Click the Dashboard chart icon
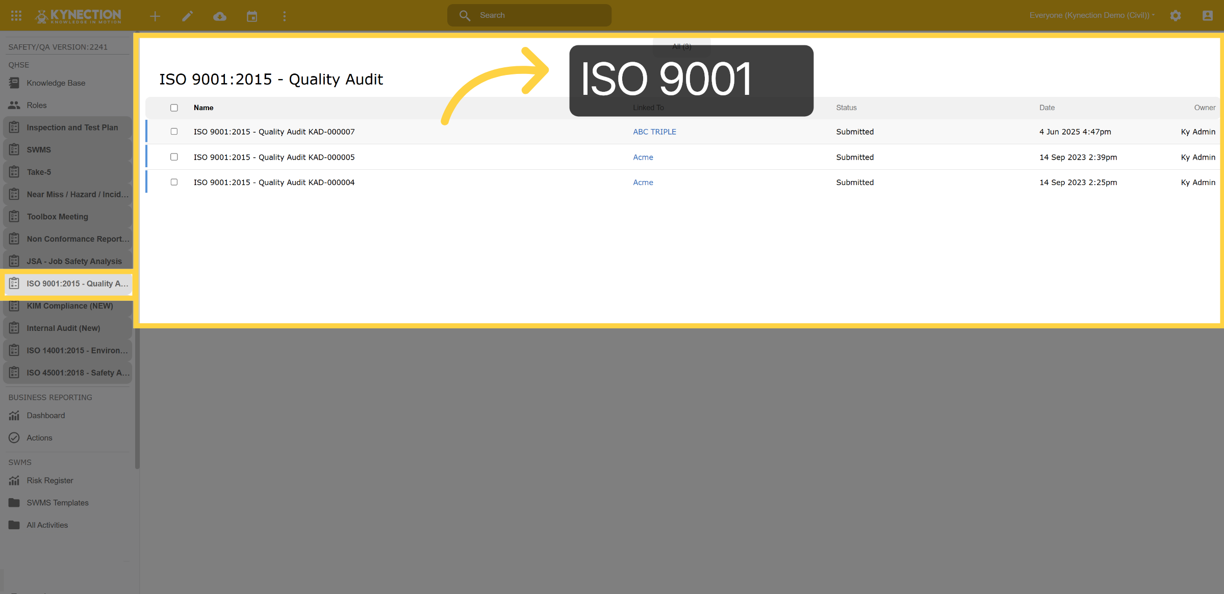 [x=14, y=416]
